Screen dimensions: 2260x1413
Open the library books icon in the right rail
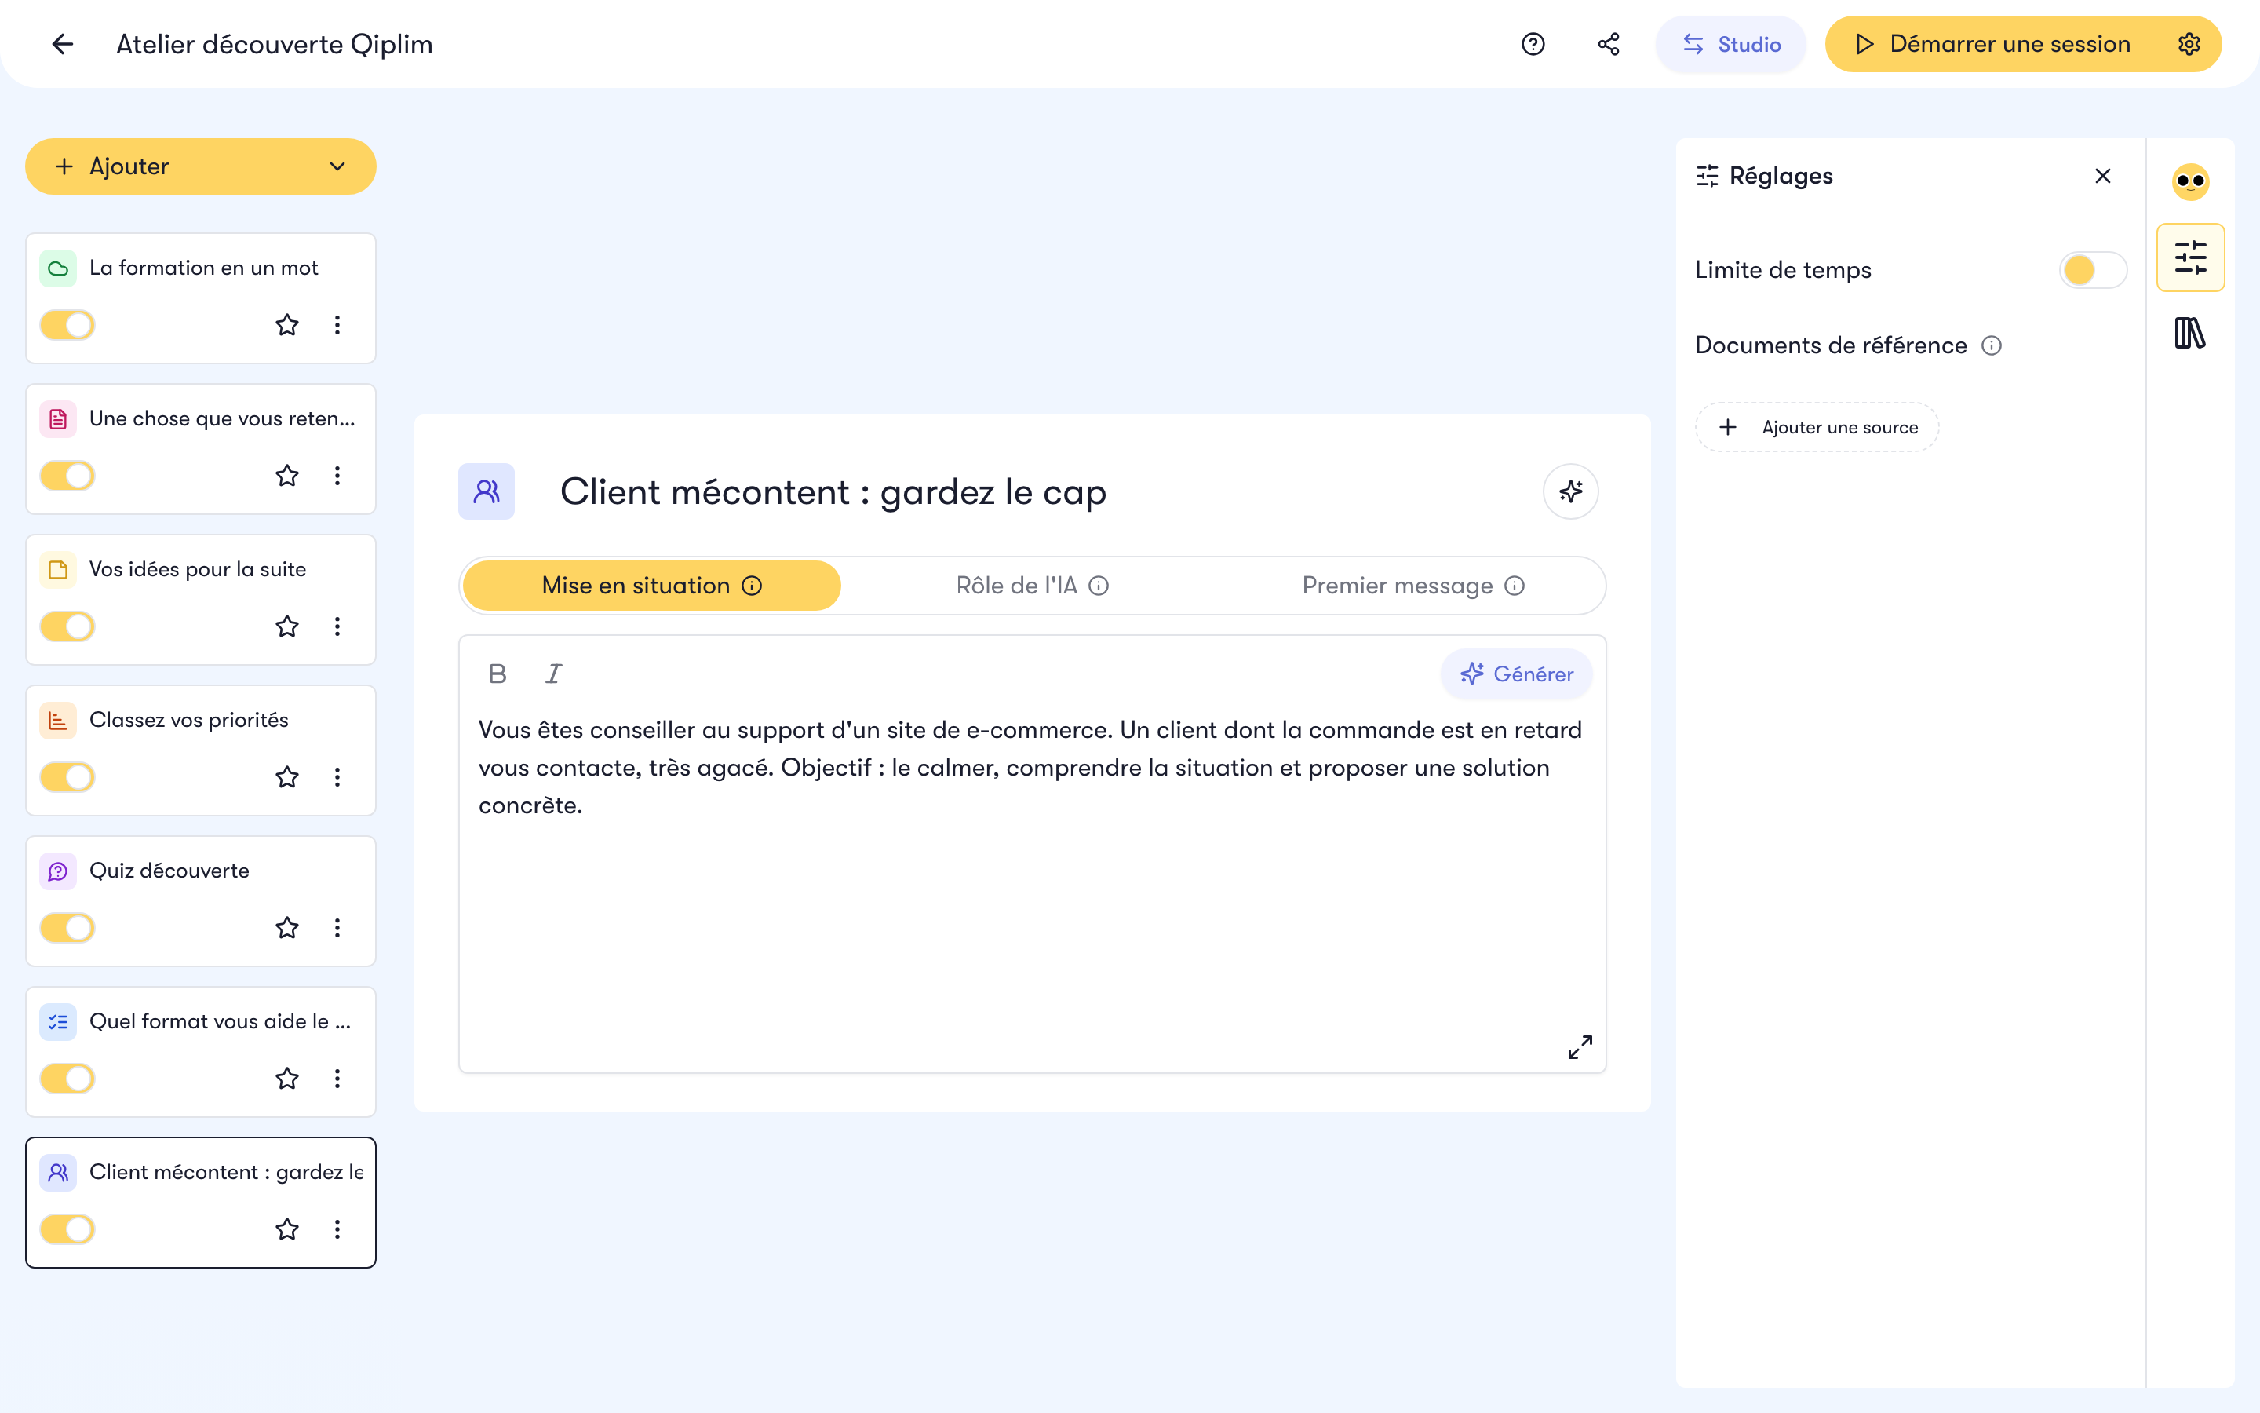pyautogui.click(x=2190, y=333)
